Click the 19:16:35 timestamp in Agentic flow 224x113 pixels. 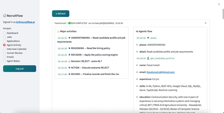click(x=141, y=58)
